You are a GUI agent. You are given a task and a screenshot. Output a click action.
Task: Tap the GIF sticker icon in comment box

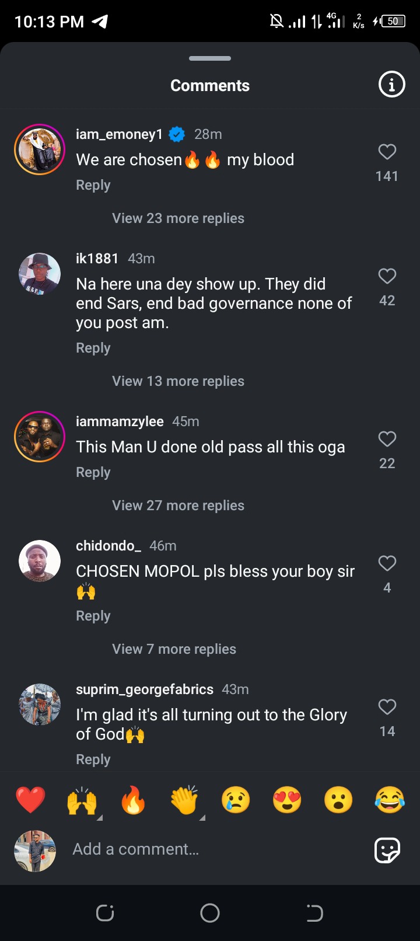387,850
